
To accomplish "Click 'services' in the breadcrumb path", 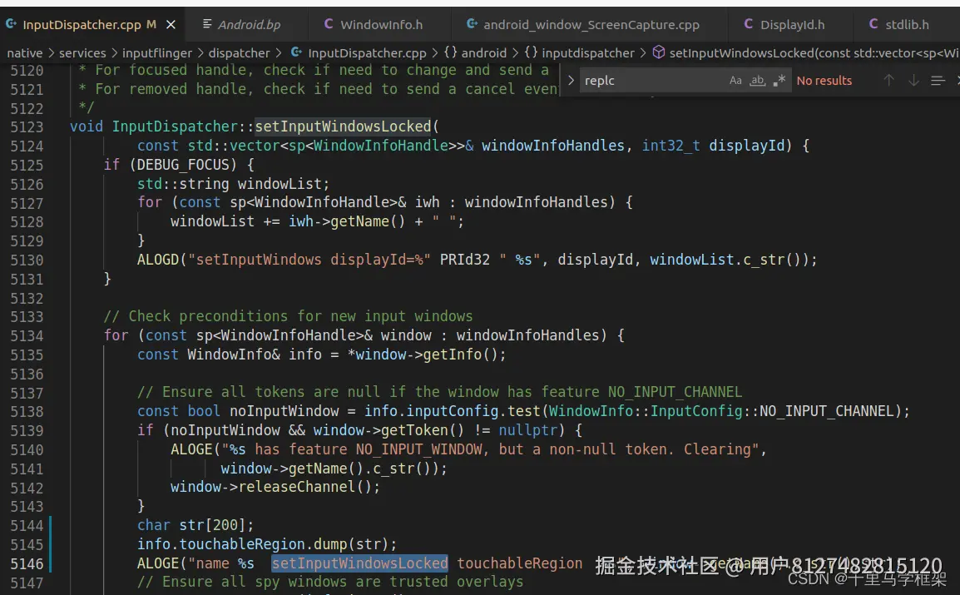I will pos(82,53).
